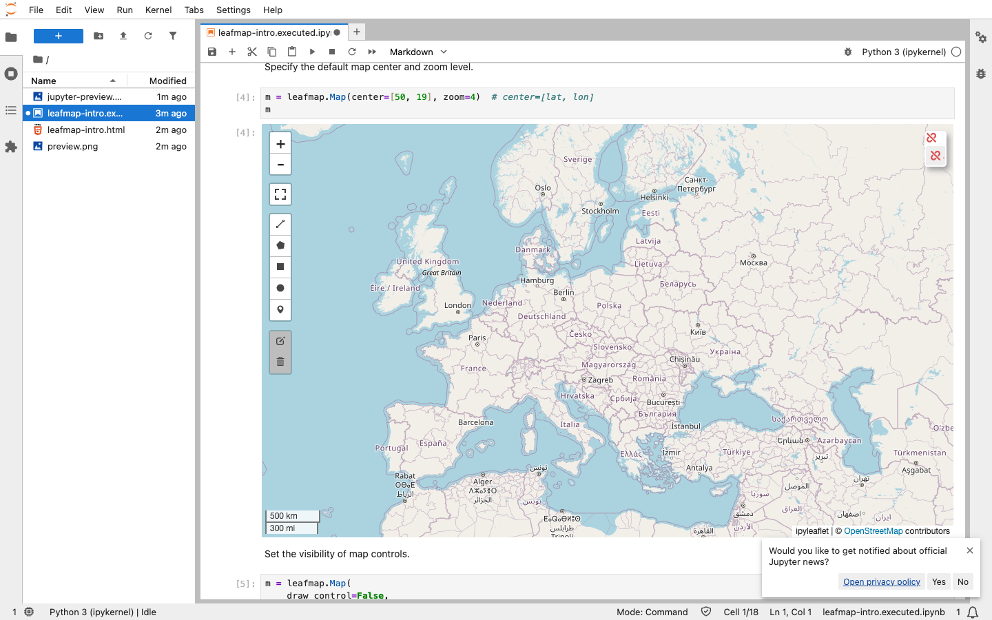Sort files by Modified column
The height and width of the screenshot is (620, 992).
pos(161,81)
